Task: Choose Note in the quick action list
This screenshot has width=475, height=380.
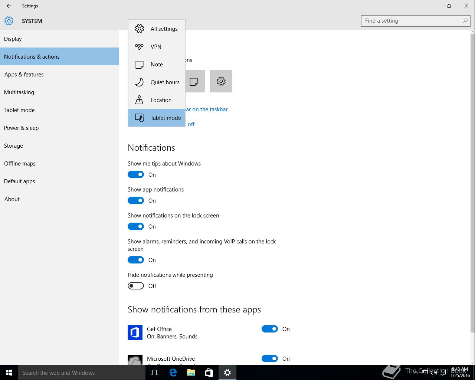Action: pyautogui.click(x=157, y=65)
